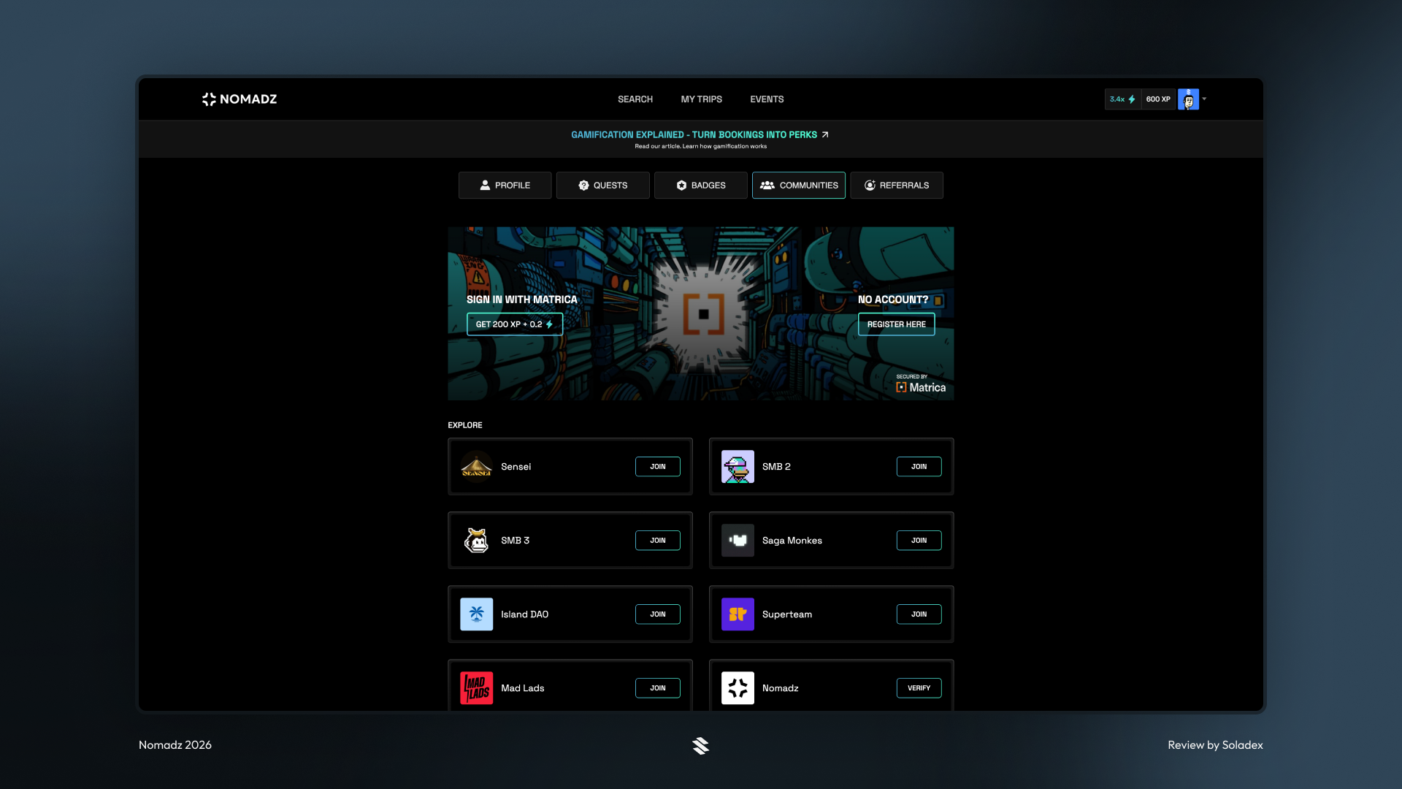Image resolution: width=1402 pixels, height=789 pixels.
Task: Click the Referrals icon
Action: pyautogui.click(x=870, y=185)
